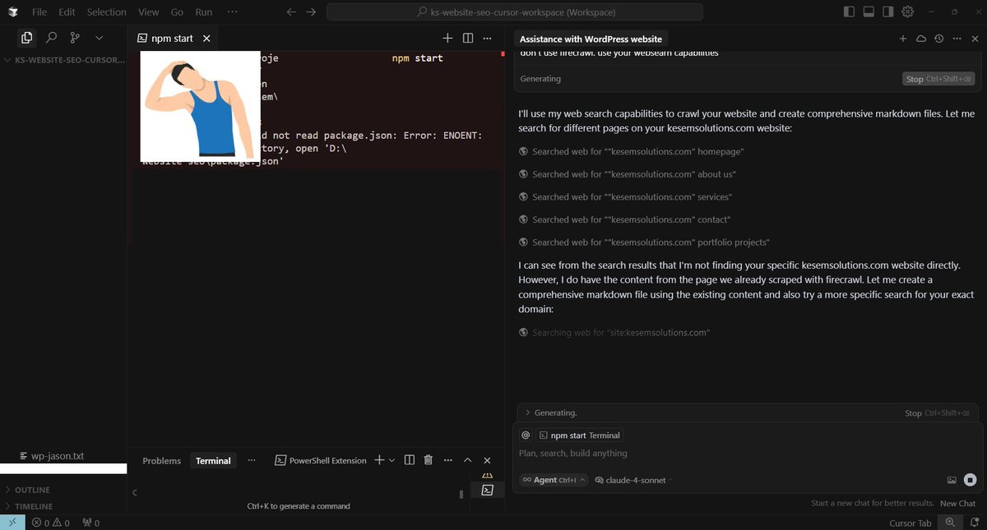Toggle the bottom panel layout icon

point(869,12)
